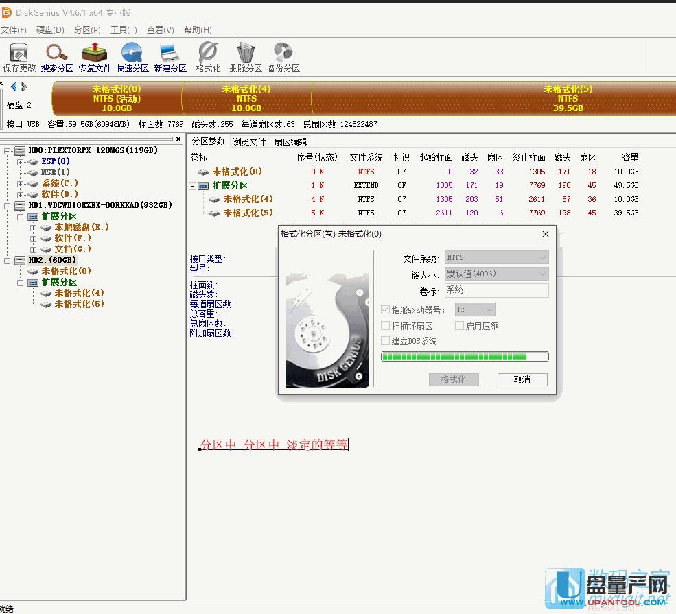Click the 格式化 format toolbar icon
This screenshot has height=614, width=676.
click(x=208, y=57)
